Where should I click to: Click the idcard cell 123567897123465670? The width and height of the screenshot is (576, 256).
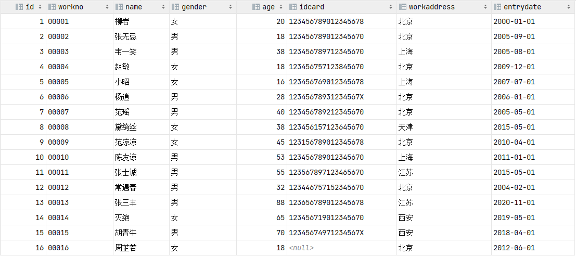326,172
